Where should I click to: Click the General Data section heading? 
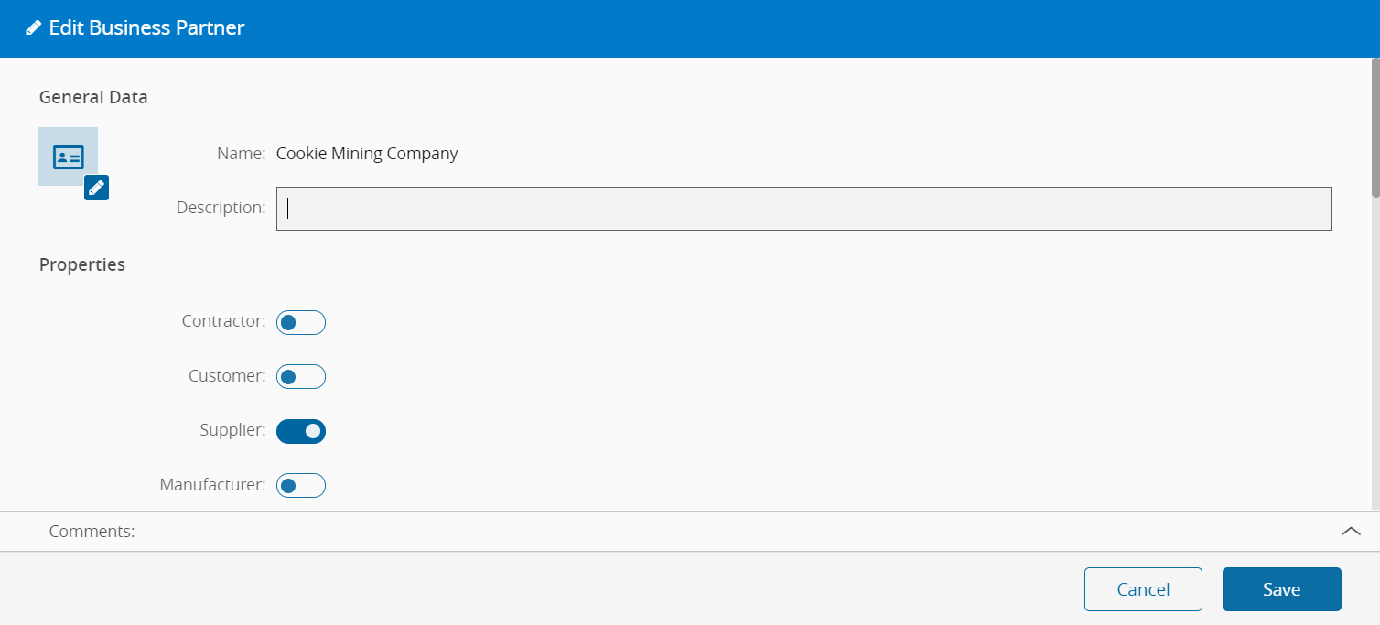93,97
